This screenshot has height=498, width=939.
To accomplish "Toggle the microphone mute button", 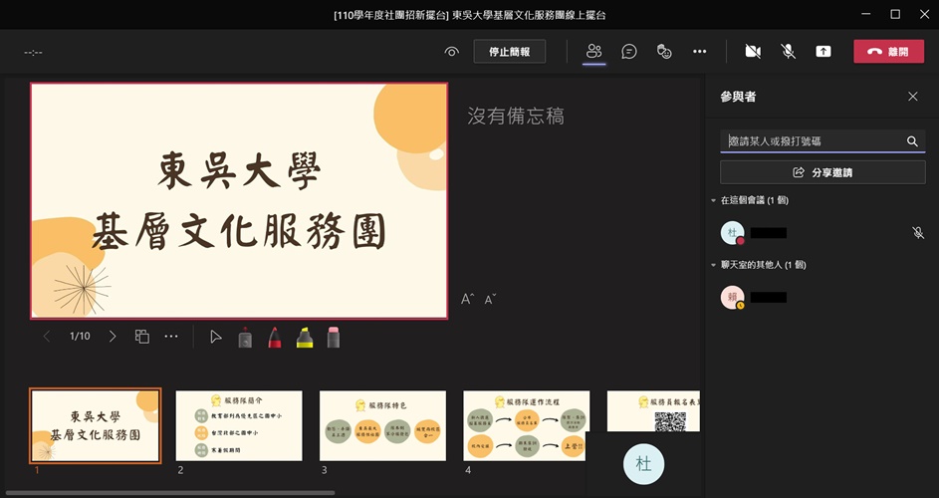I will pos(789,52).
